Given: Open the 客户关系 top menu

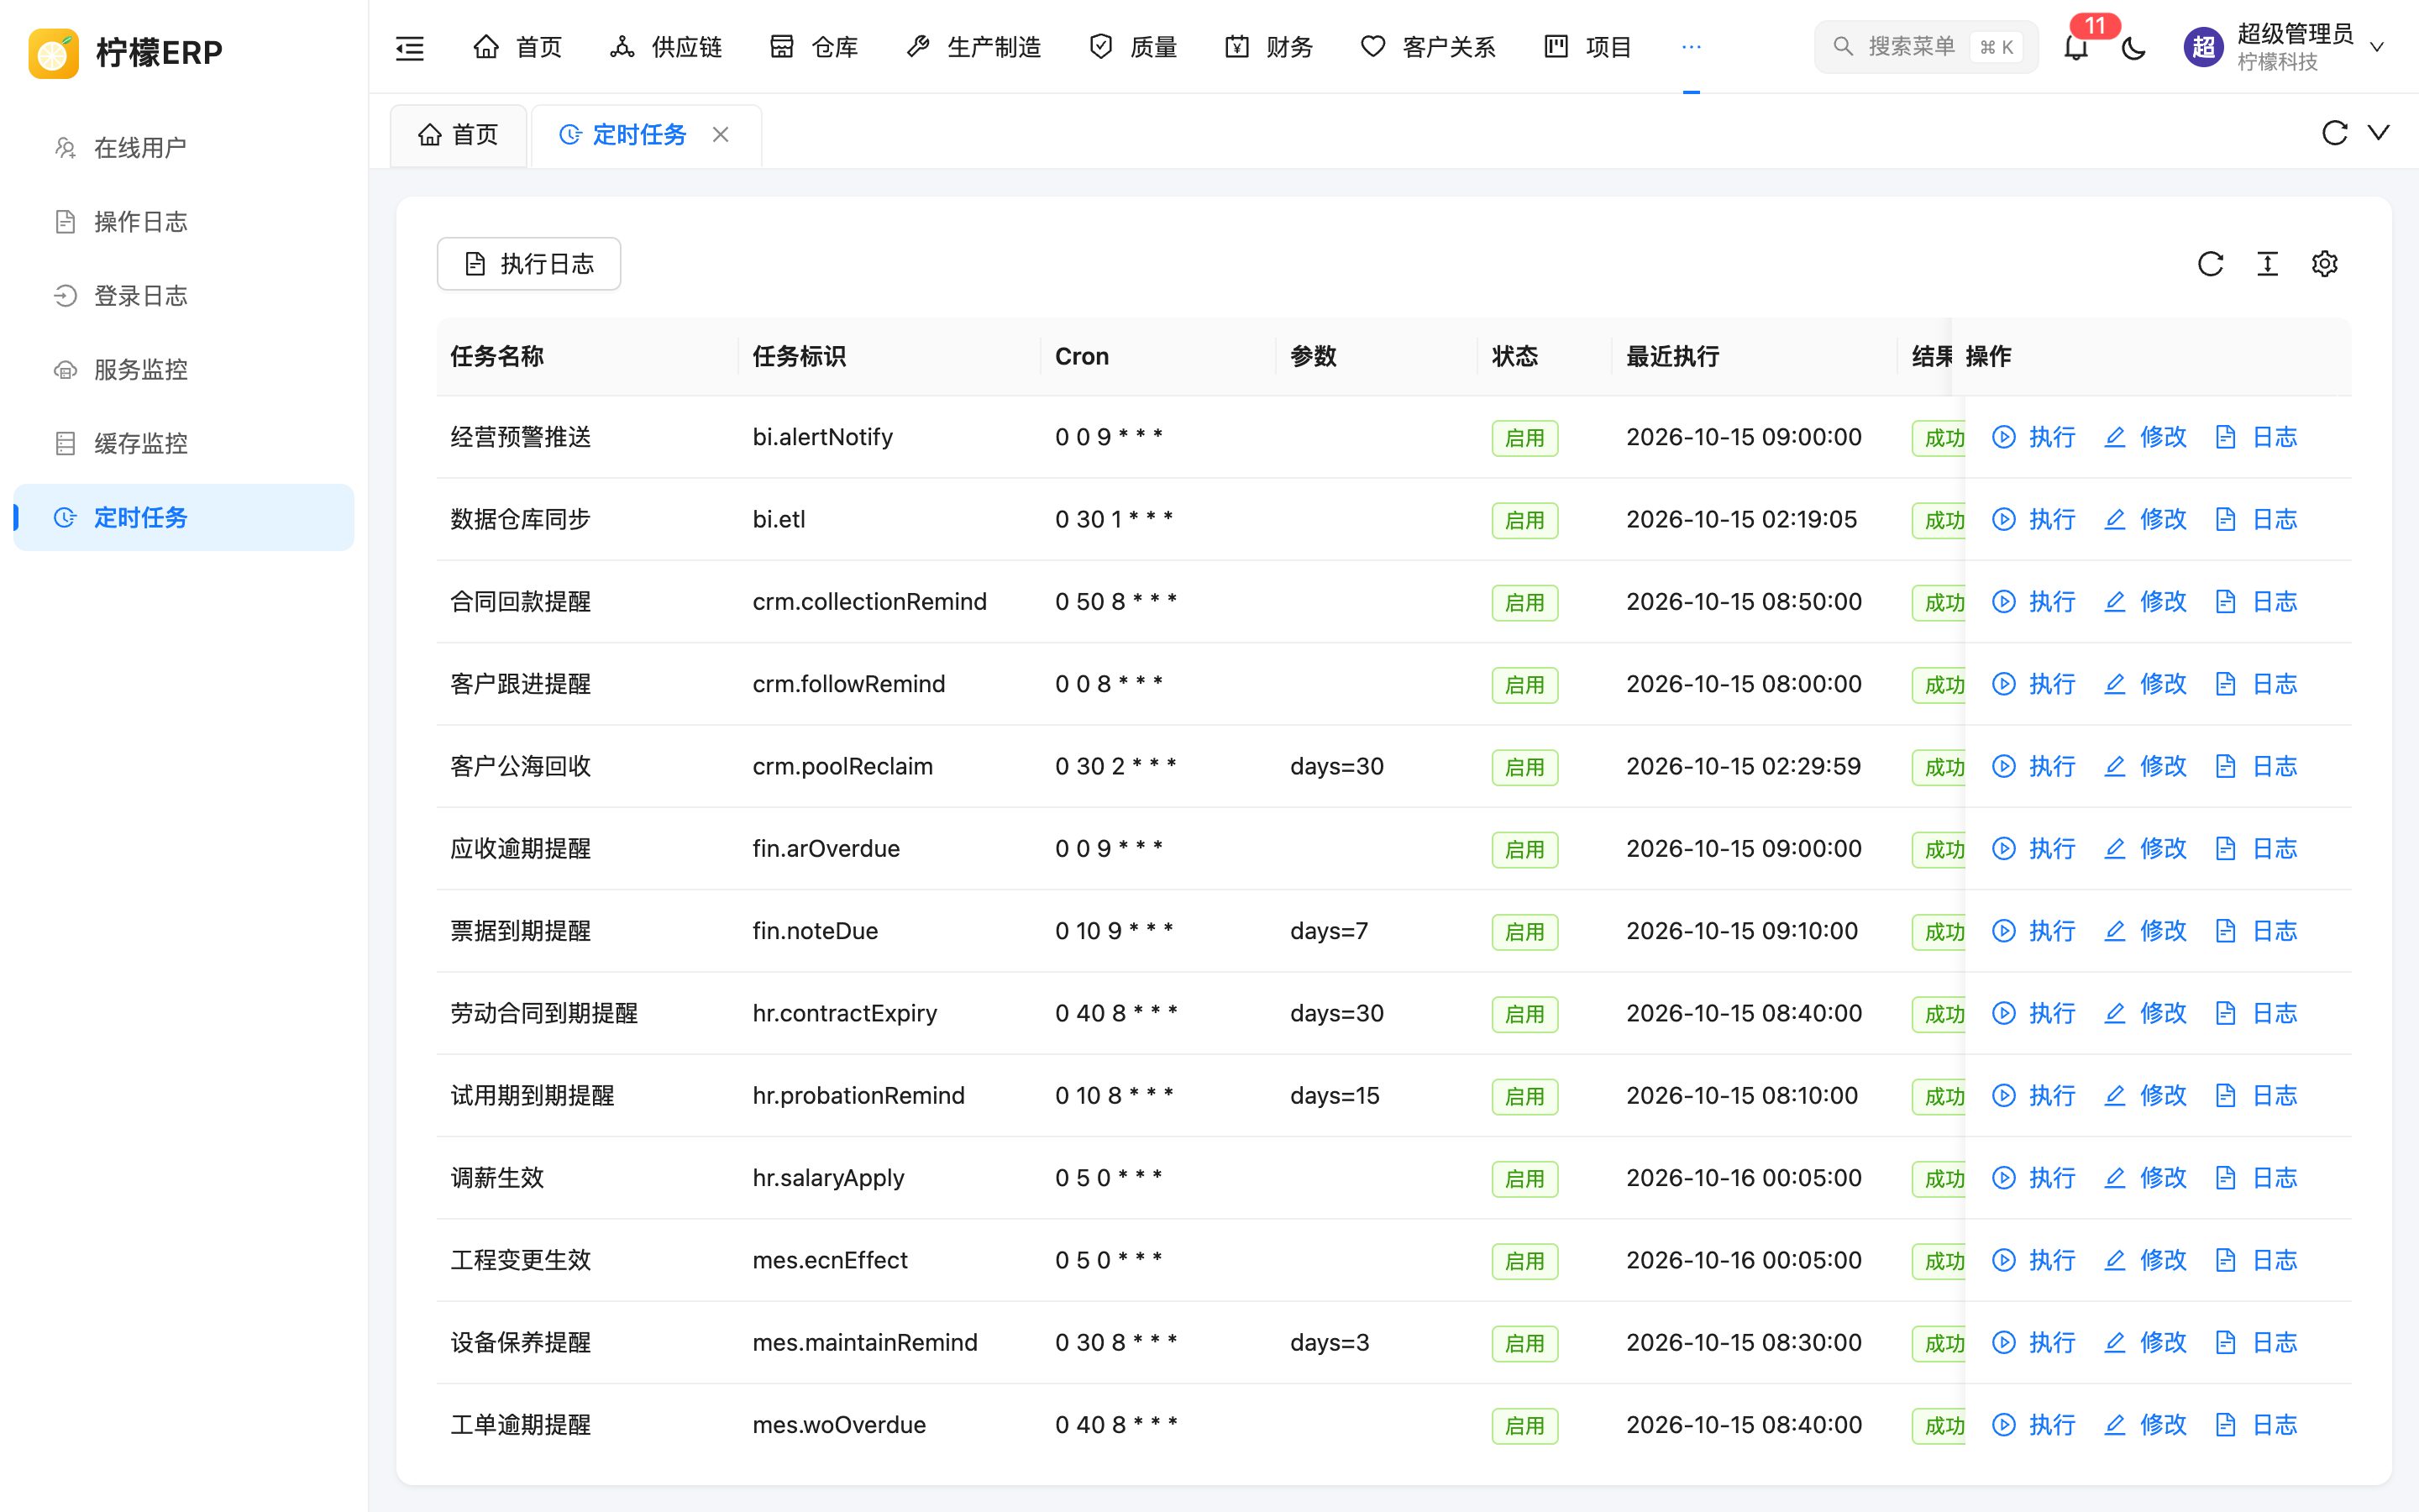Looking at the screenshot, I should [1429, 47].
